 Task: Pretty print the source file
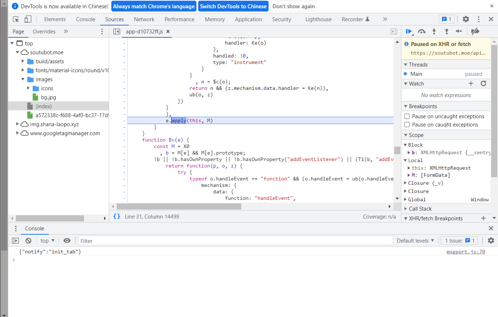coord(117,216)
